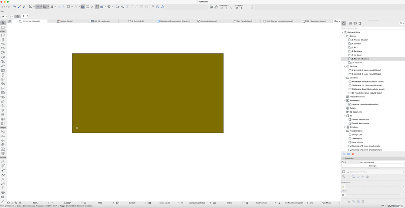The image size is (405, 208).
Task: Toggle grid snap (# icon) in toolbar
Action: [x=52, y=7]
